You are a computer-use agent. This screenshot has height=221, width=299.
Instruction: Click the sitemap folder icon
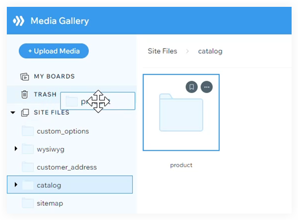coord(28,203)
